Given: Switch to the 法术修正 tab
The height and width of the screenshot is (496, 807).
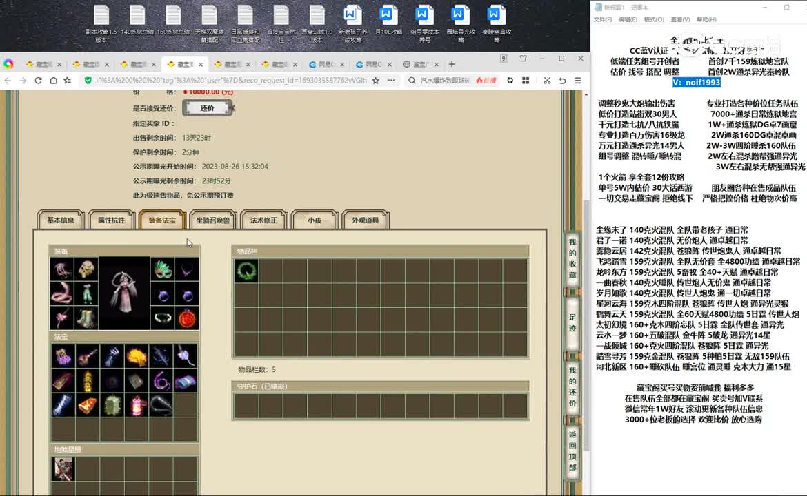Looking at the screenshot, I should 263,220.
